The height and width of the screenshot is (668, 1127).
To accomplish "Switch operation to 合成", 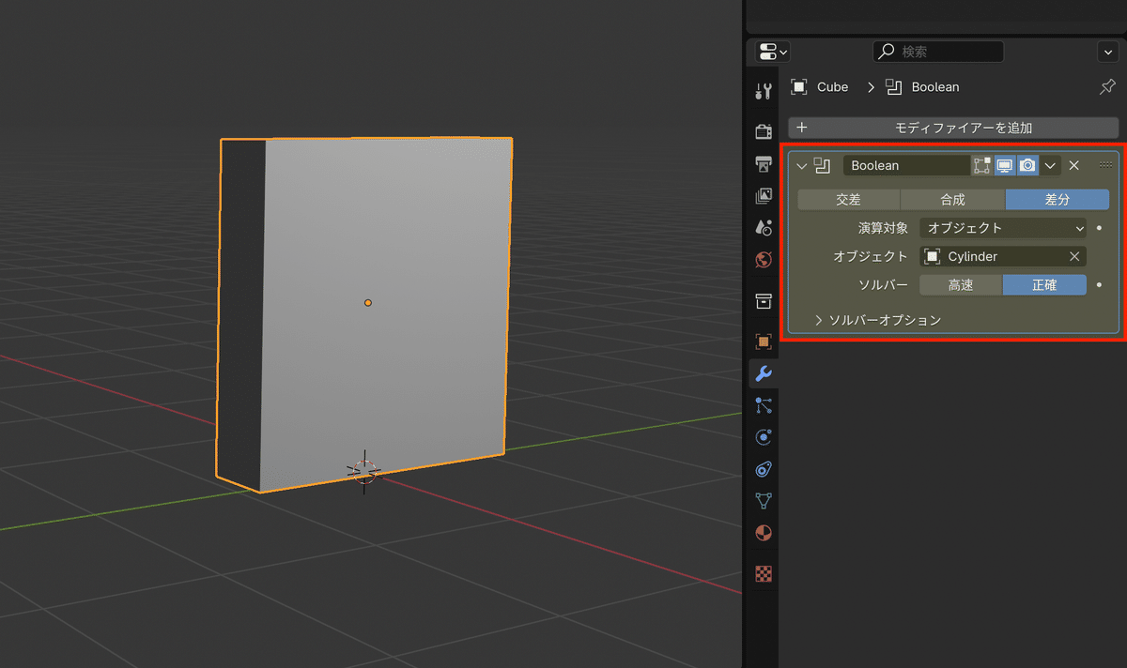I will (x=952, y=200).
